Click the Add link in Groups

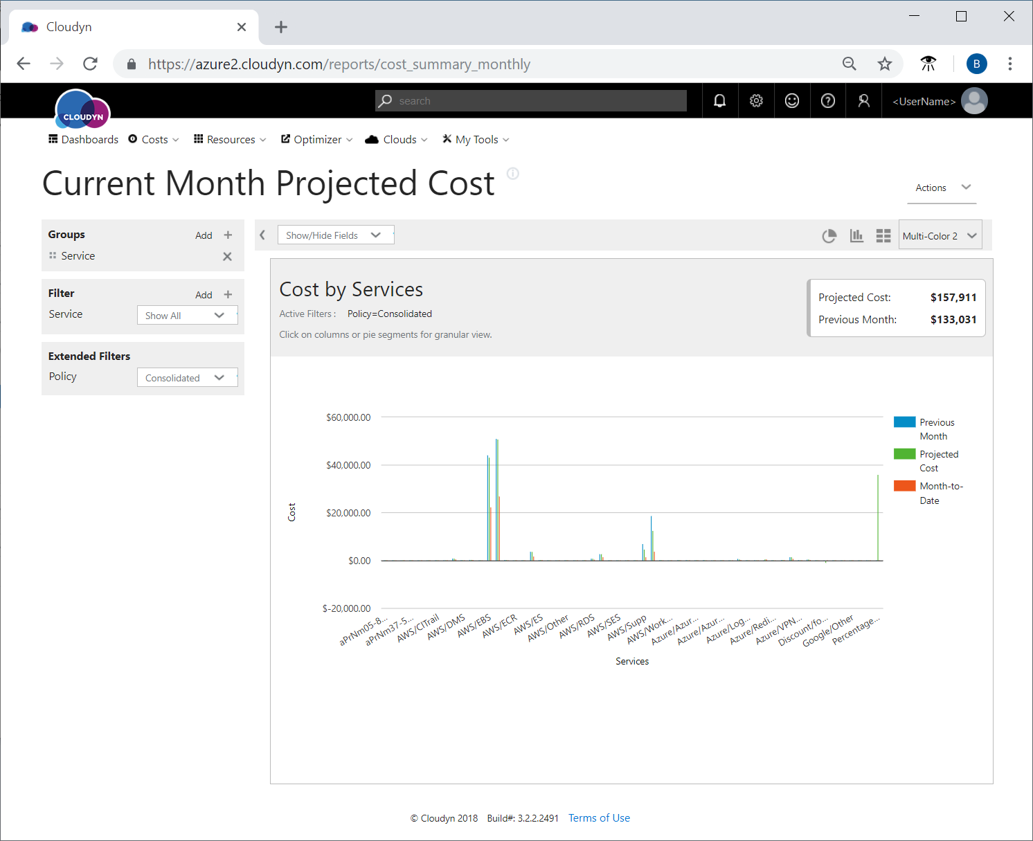204,235
